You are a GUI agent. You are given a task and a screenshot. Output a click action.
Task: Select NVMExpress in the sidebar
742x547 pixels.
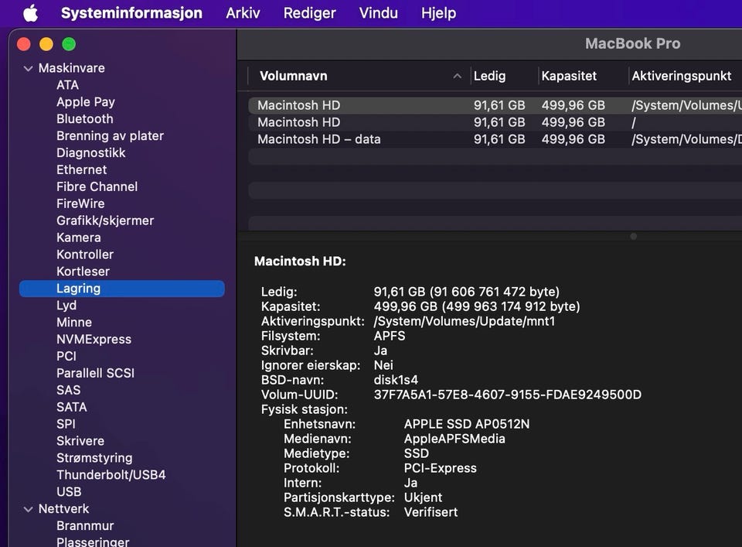coord(94,339)
